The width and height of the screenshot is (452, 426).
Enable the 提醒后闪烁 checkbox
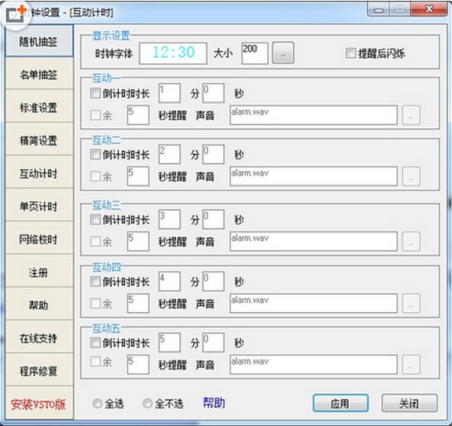tap(351, 53)
